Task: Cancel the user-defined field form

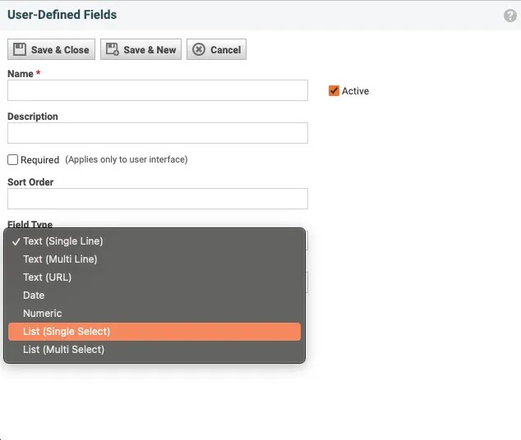Action: (216, 49)
